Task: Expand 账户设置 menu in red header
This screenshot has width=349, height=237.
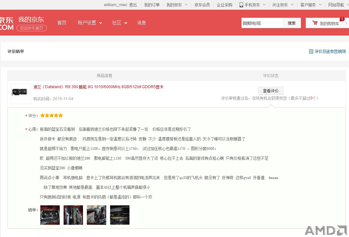Action: pos(90,23)
